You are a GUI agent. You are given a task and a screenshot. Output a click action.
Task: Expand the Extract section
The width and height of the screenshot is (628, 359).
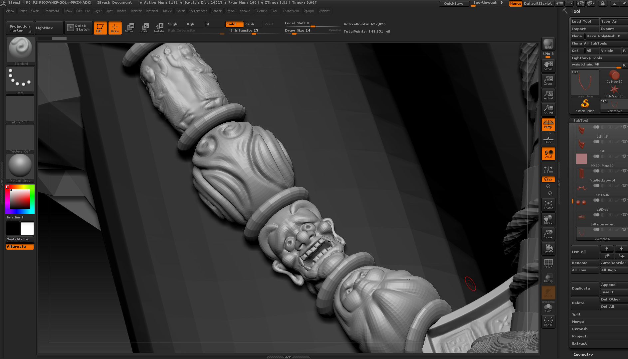click(579, 343)
